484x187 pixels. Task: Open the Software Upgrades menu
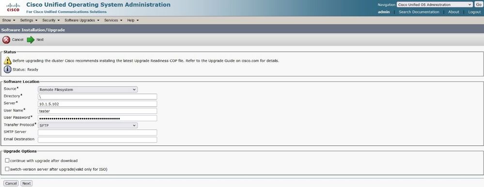[x=82, y=20]
